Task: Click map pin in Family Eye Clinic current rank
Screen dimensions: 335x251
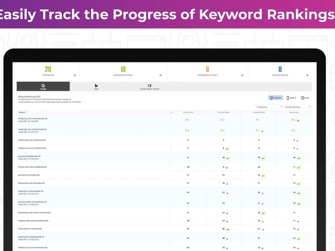Action: point(186,120)
